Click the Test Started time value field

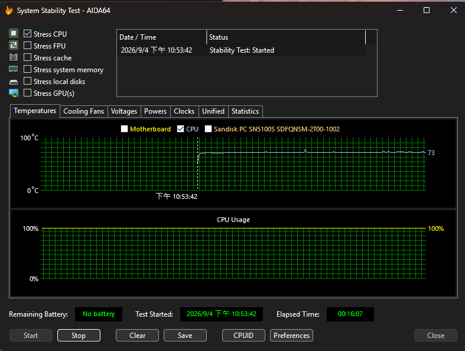222,314
